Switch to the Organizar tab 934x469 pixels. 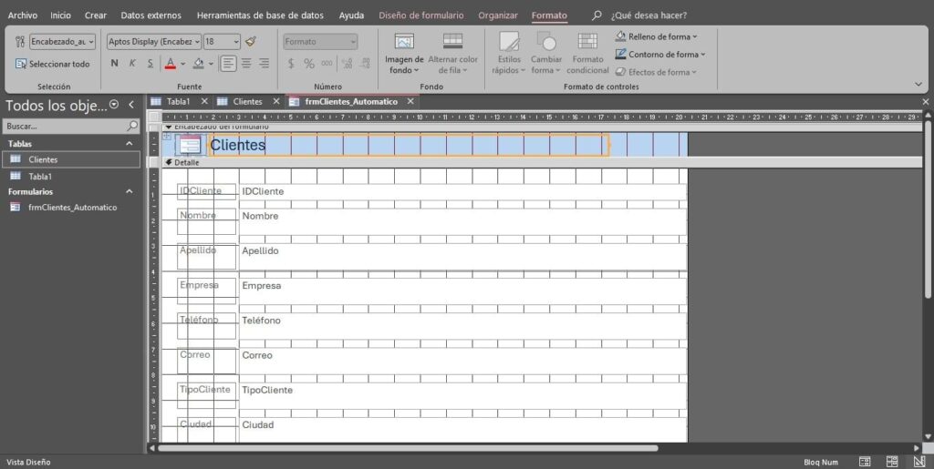[x=498, y=15]
